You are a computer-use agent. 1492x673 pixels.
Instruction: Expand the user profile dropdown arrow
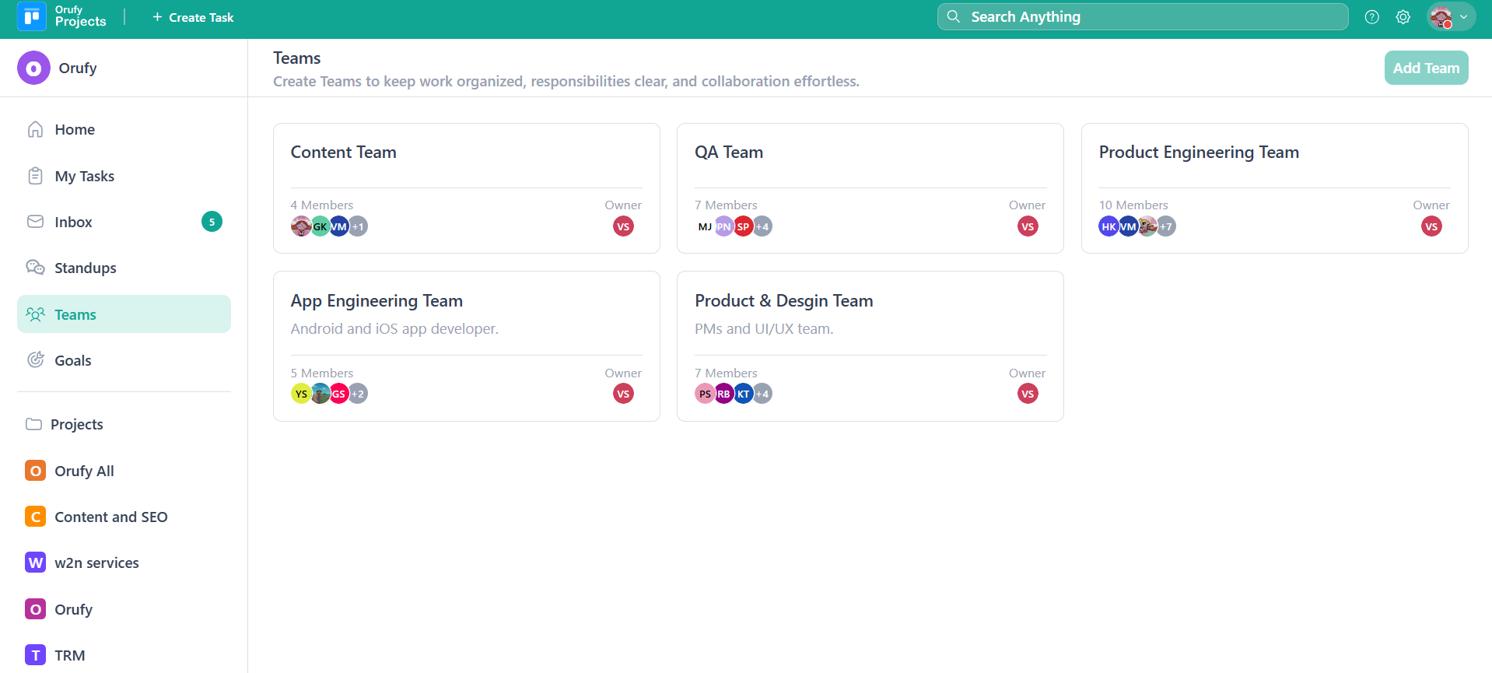tap(1463, 17)
